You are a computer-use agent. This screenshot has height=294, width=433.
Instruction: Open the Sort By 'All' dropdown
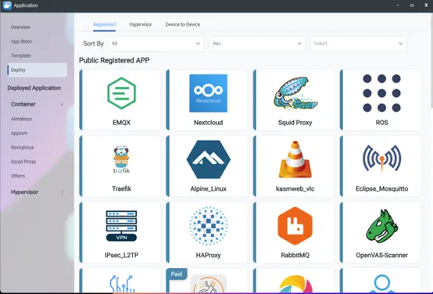click(x=156, y=44)
